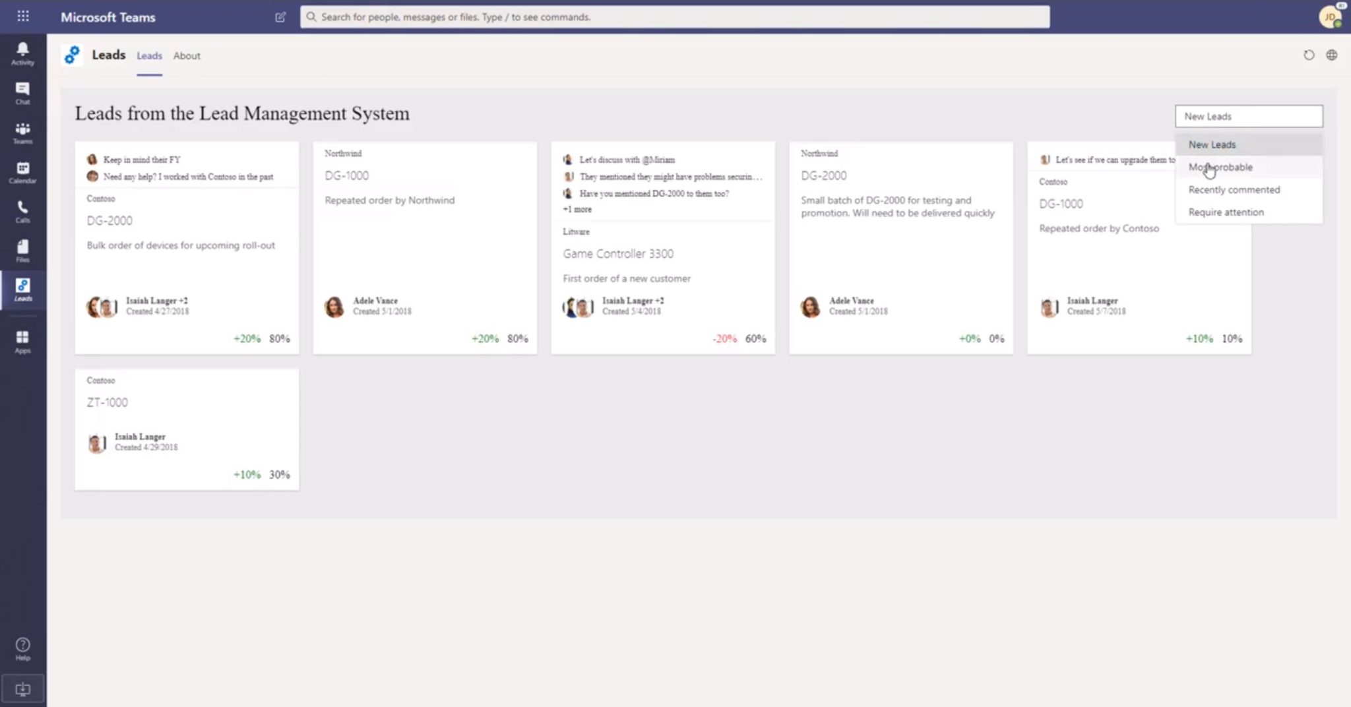Select the Leads tab
This screenshot has height=707, width=1351.
pyautogui.click(x=149, y=56)
